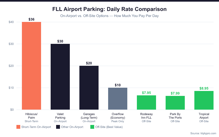
Task: Click the $7.95 value label
Action: (x=146, y=93)
